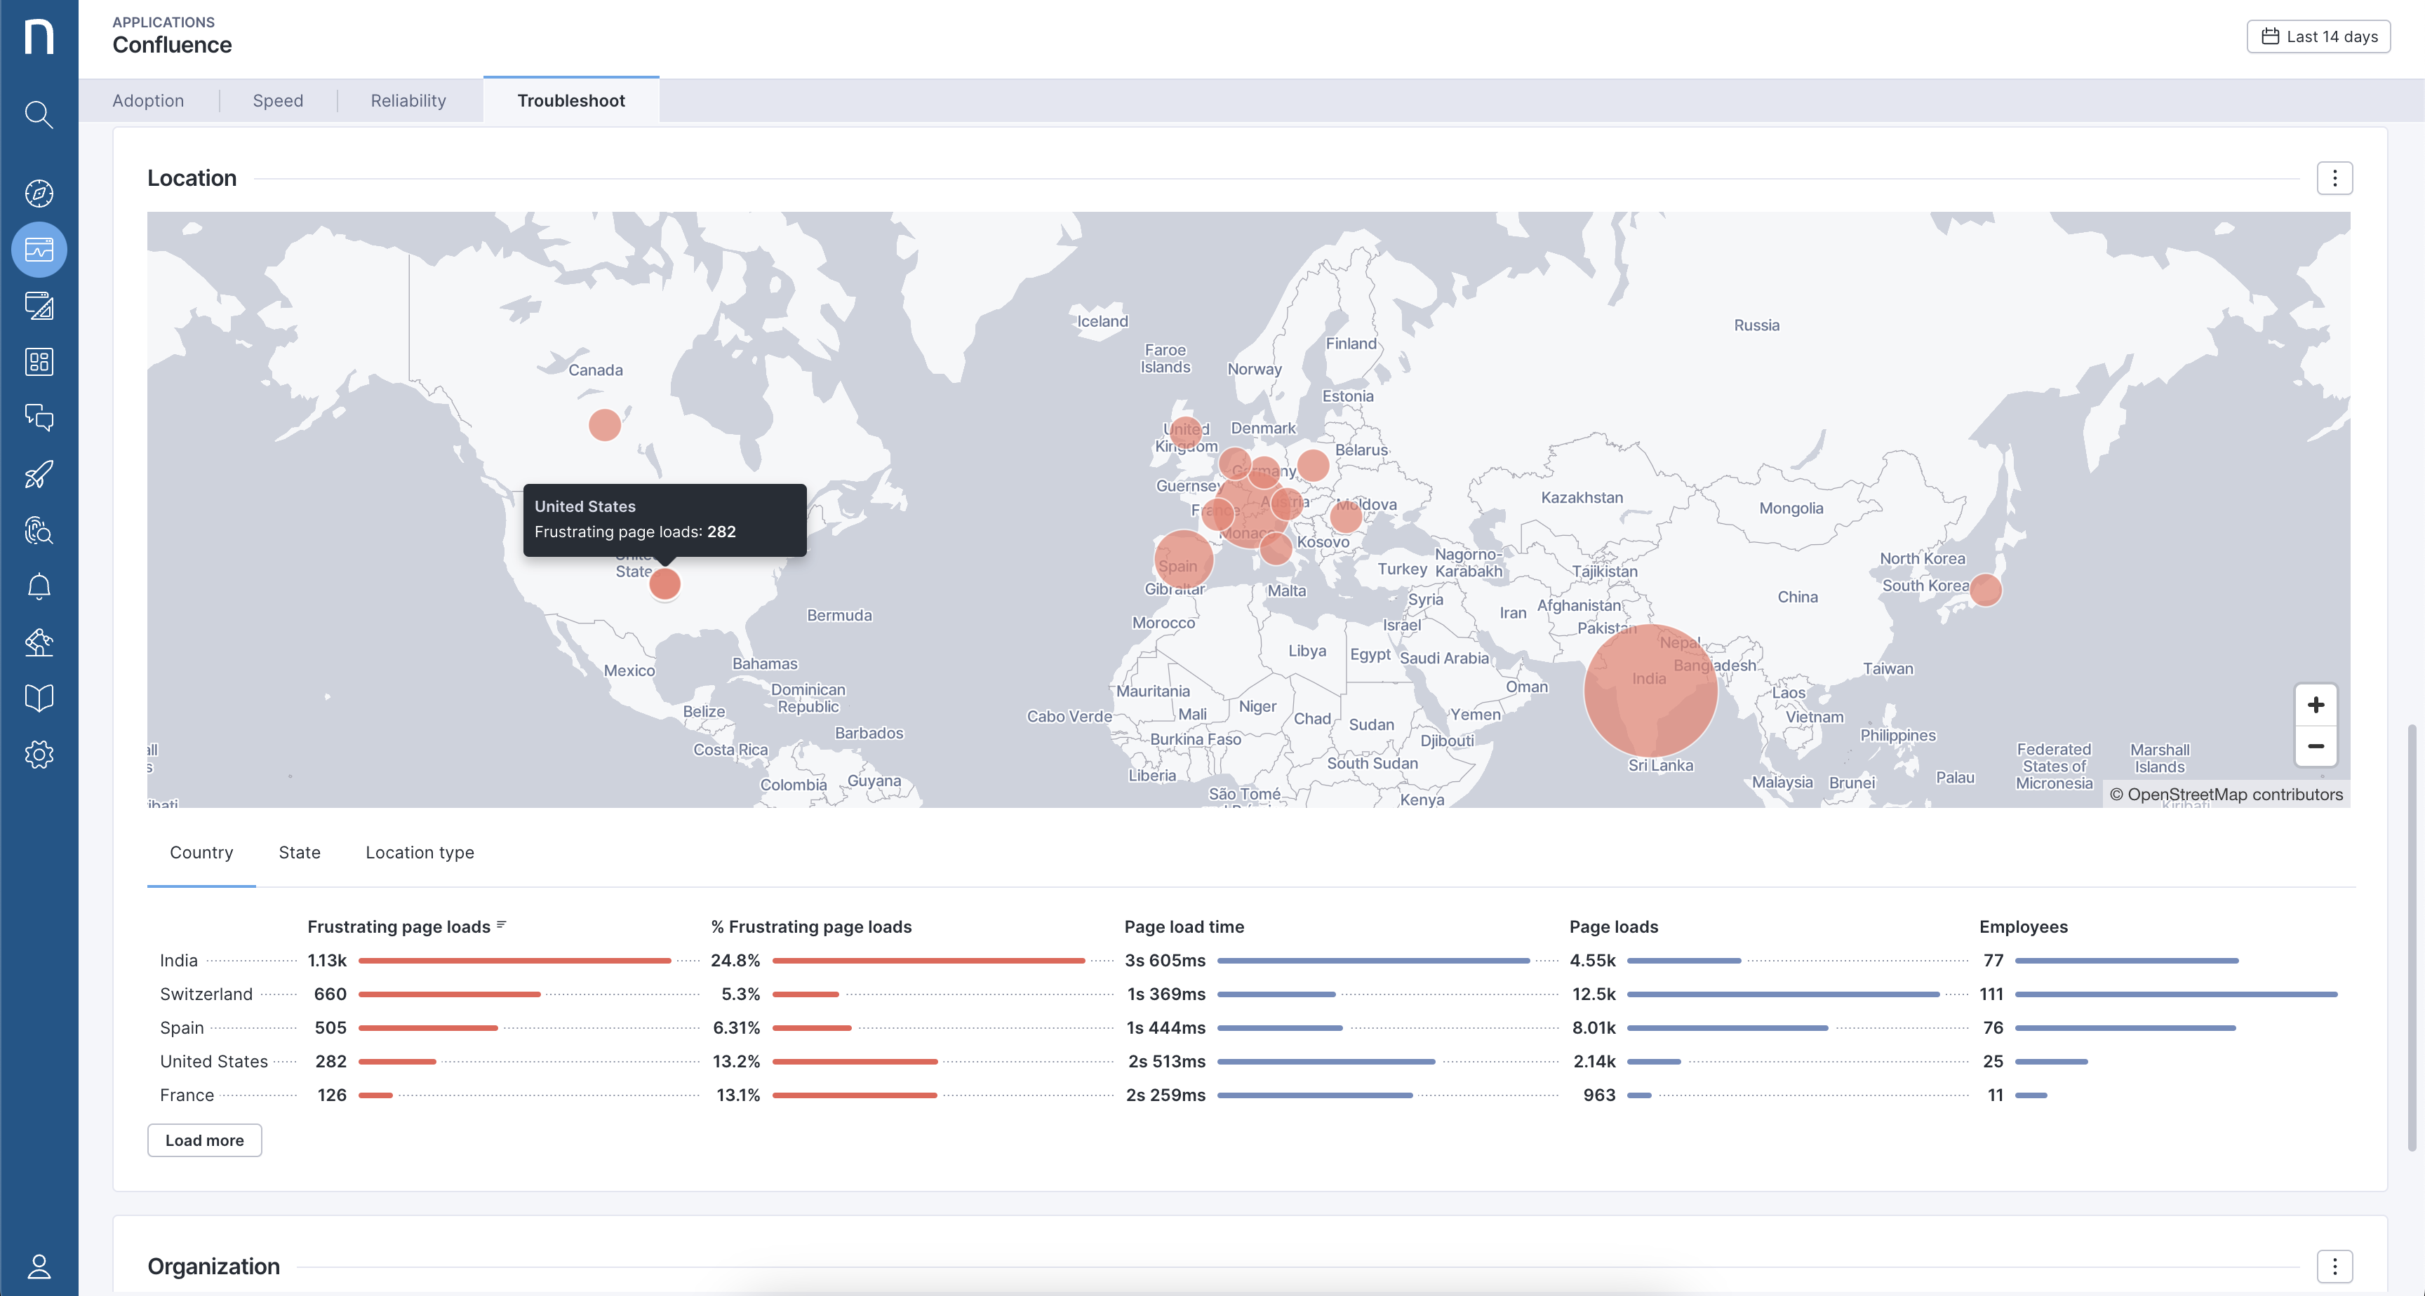The width and height of the screenshot is (2425, 1296).
Task: Open the alerts bell icon
Action: click(x=39, y=586)
